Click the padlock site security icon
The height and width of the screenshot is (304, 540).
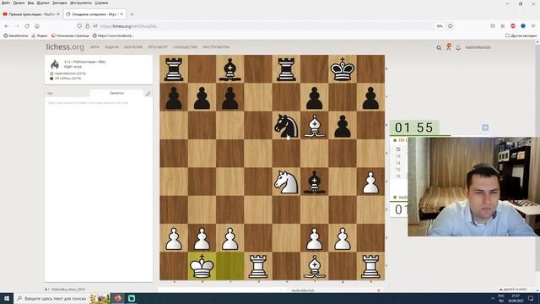(x=87, y=26)
